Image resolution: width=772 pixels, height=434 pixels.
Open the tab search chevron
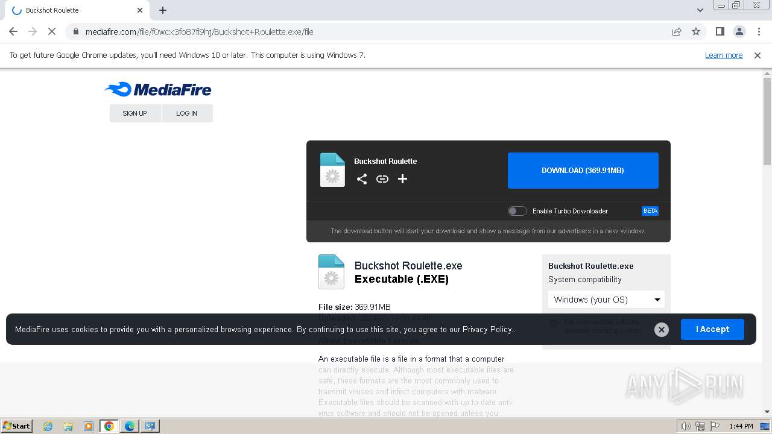tap(700, 10)
